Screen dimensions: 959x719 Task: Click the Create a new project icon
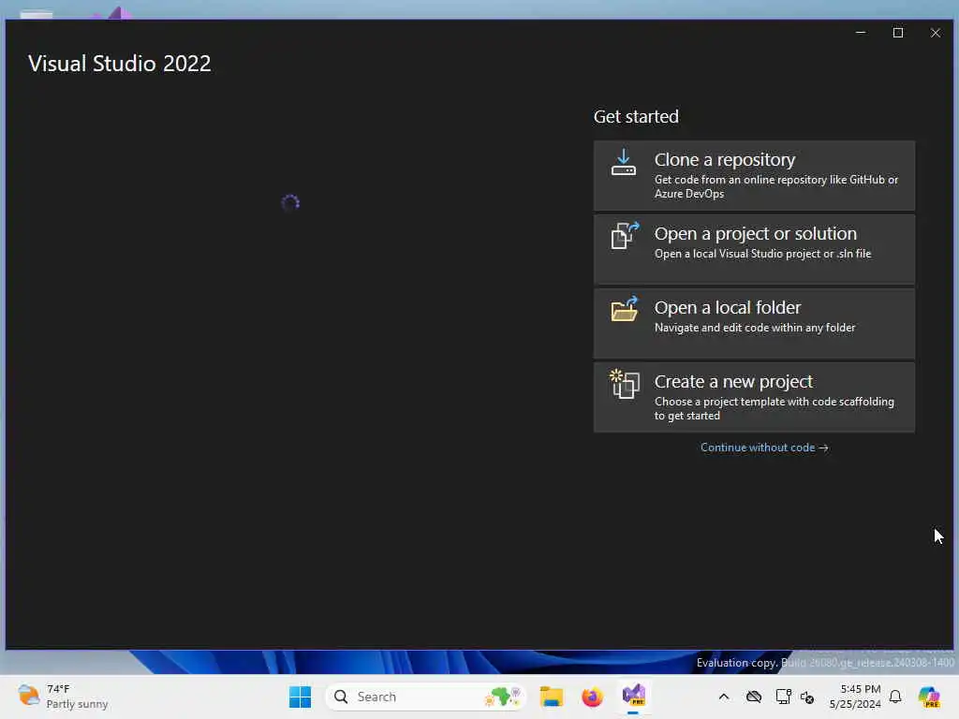(625, 384)
